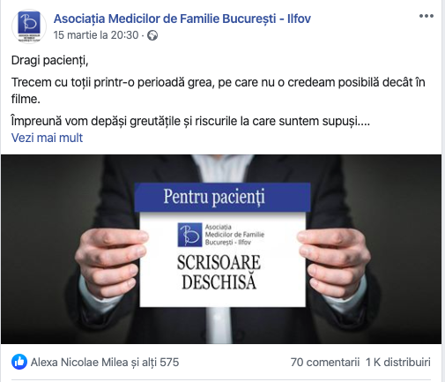Viewport: 445px width, 382px height.
Task: Click the right hand holding the card
Action: [x=333, y=260]
